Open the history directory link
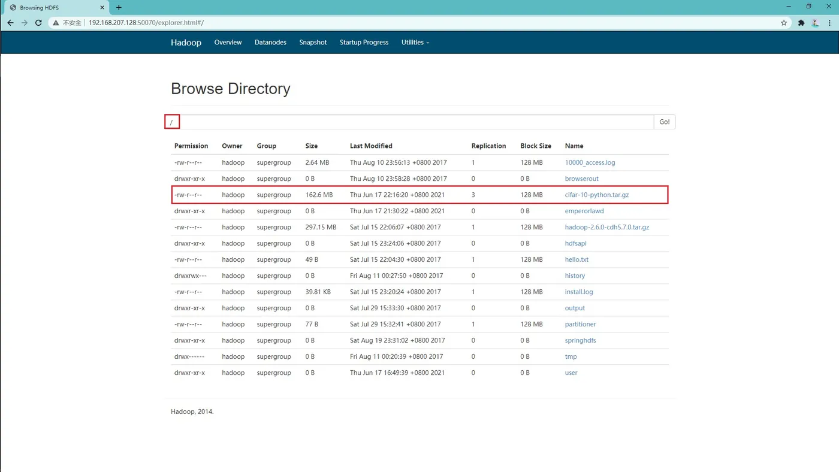Image resolution: width=839 pixels, height=472 pixels. coord(575,276)
